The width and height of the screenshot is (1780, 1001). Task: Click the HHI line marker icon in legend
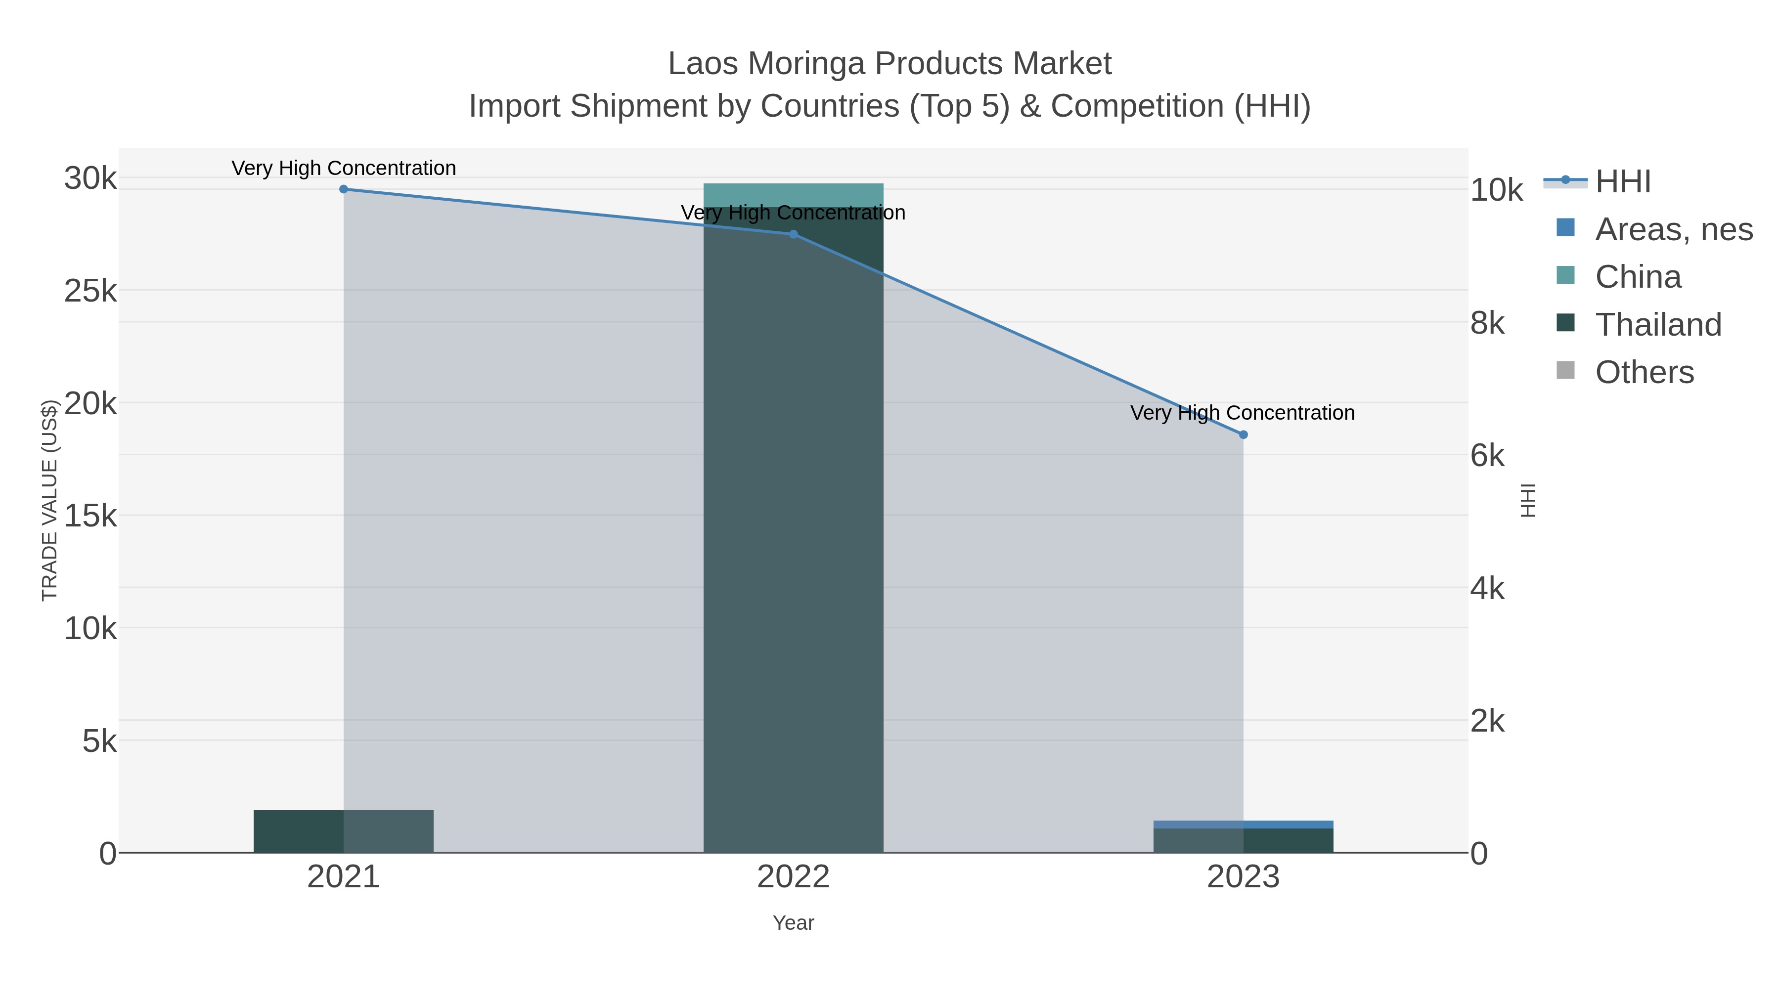pyautogui.click(x=1566, y=180)
